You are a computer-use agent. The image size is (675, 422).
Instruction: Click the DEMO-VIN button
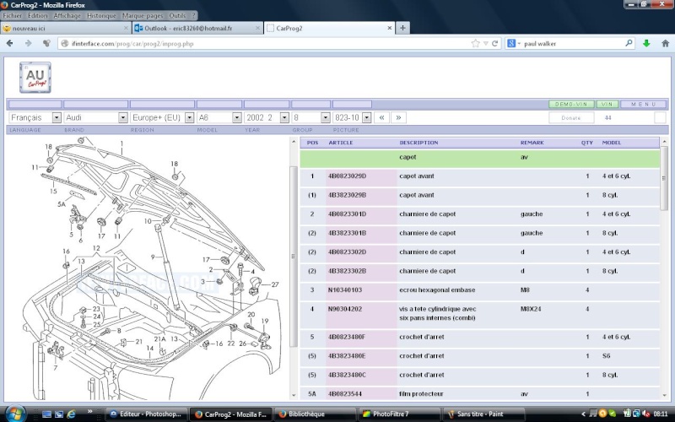(x=571, y=104)
